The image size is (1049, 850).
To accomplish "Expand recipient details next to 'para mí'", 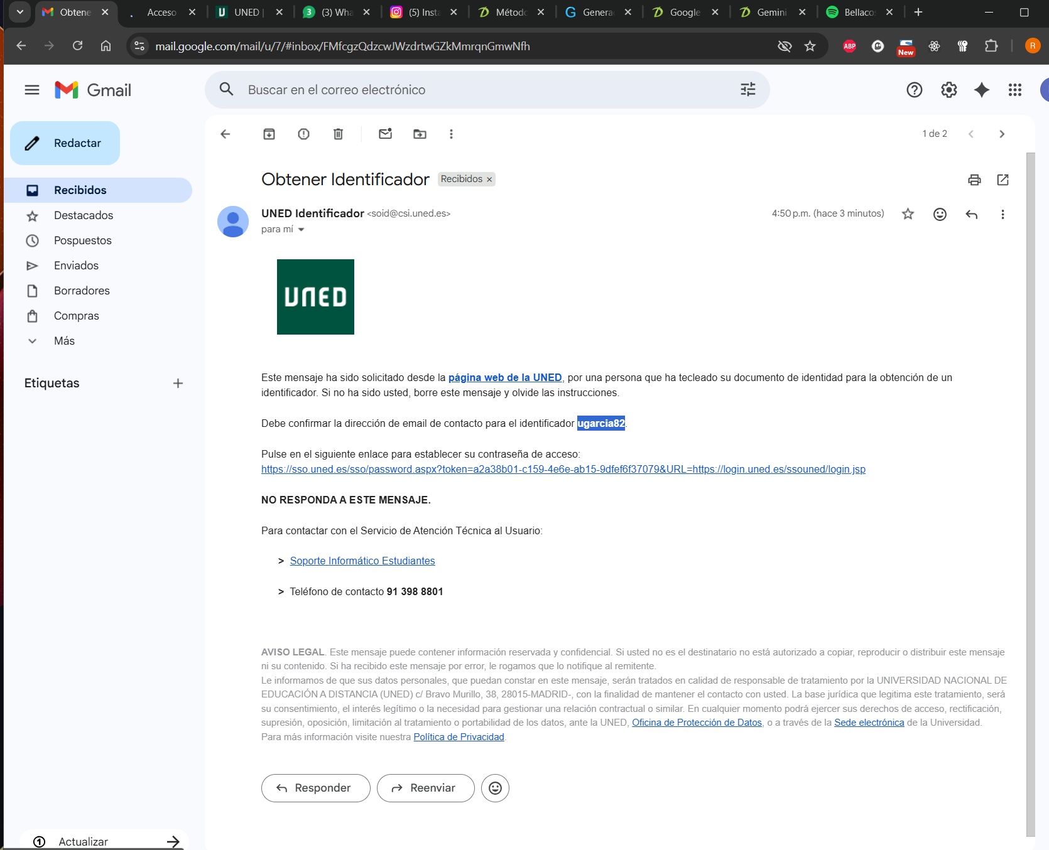I will click(301, 230).
